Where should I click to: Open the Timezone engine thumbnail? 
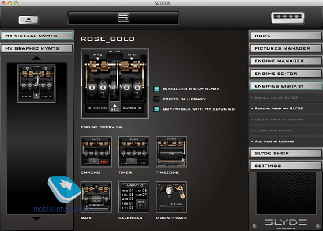(x=171, y=152)
